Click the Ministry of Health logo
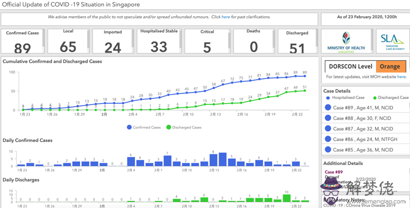The image size is (410, 208). point(346,42)
